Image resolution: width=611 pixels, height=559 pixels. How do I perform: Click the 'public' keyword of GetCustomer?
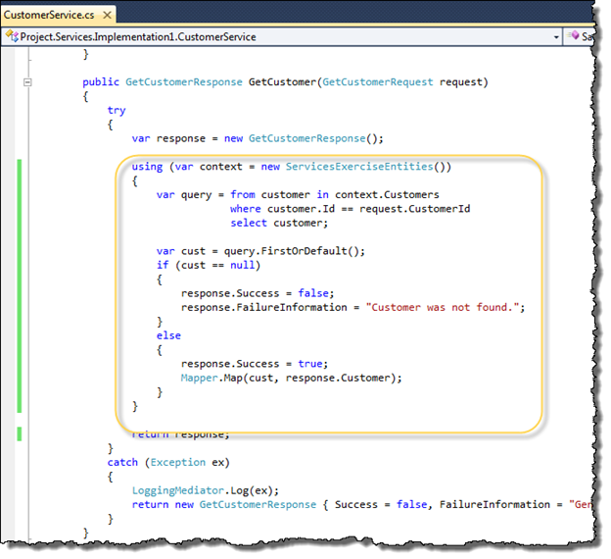(x=101, y=82)
